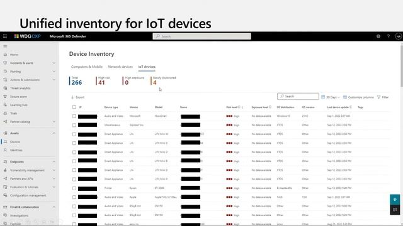Expand Incidents & alerts chevron
Viewport: 403px width, 226px height.
point(54,63)
